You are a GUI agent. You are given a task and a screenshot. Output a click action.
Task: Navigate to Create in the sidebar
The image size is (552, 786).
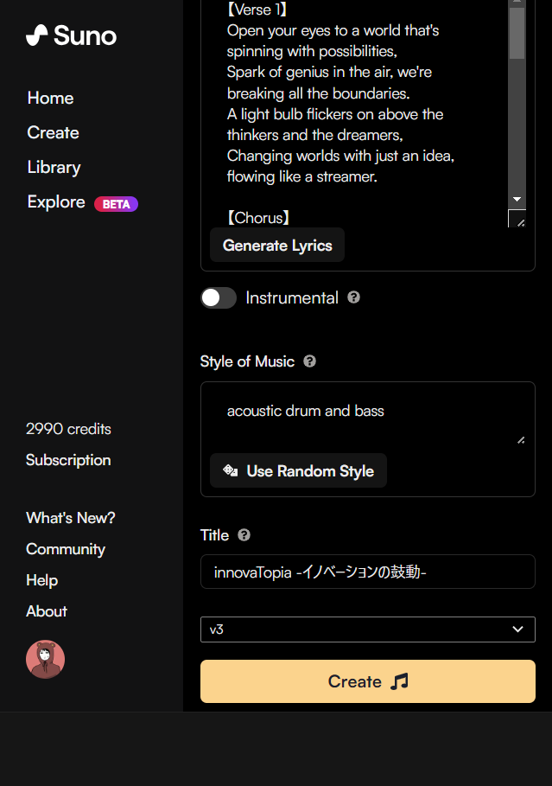53,132
